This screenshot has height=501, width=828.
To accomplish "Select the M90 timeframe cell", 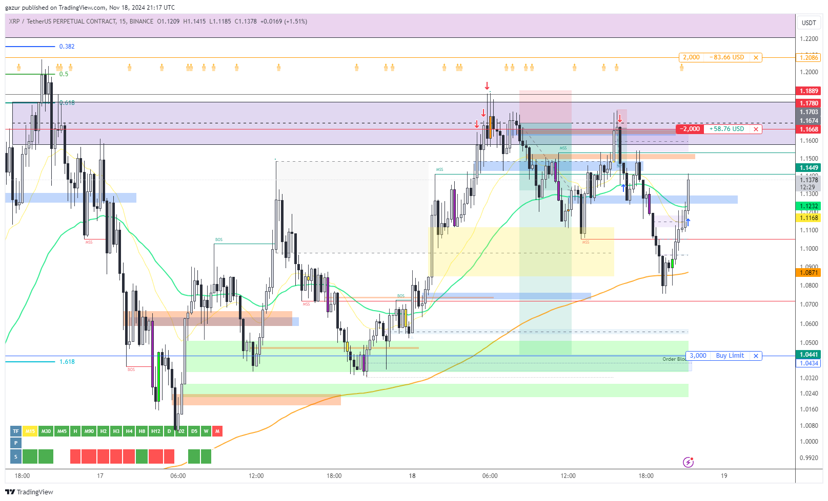I will tap(89, 431).
